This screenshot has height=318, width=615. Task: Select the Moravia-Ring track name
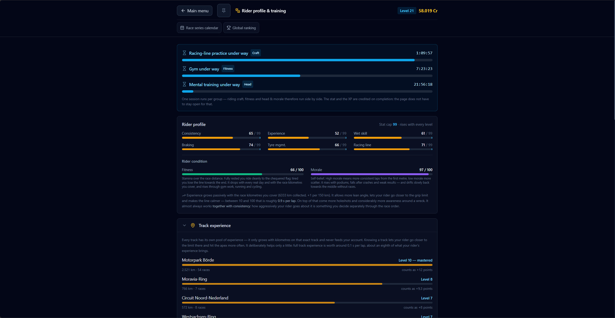point(194,279)
